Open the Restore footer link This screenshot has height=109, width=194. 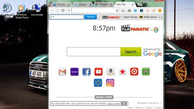139,108
